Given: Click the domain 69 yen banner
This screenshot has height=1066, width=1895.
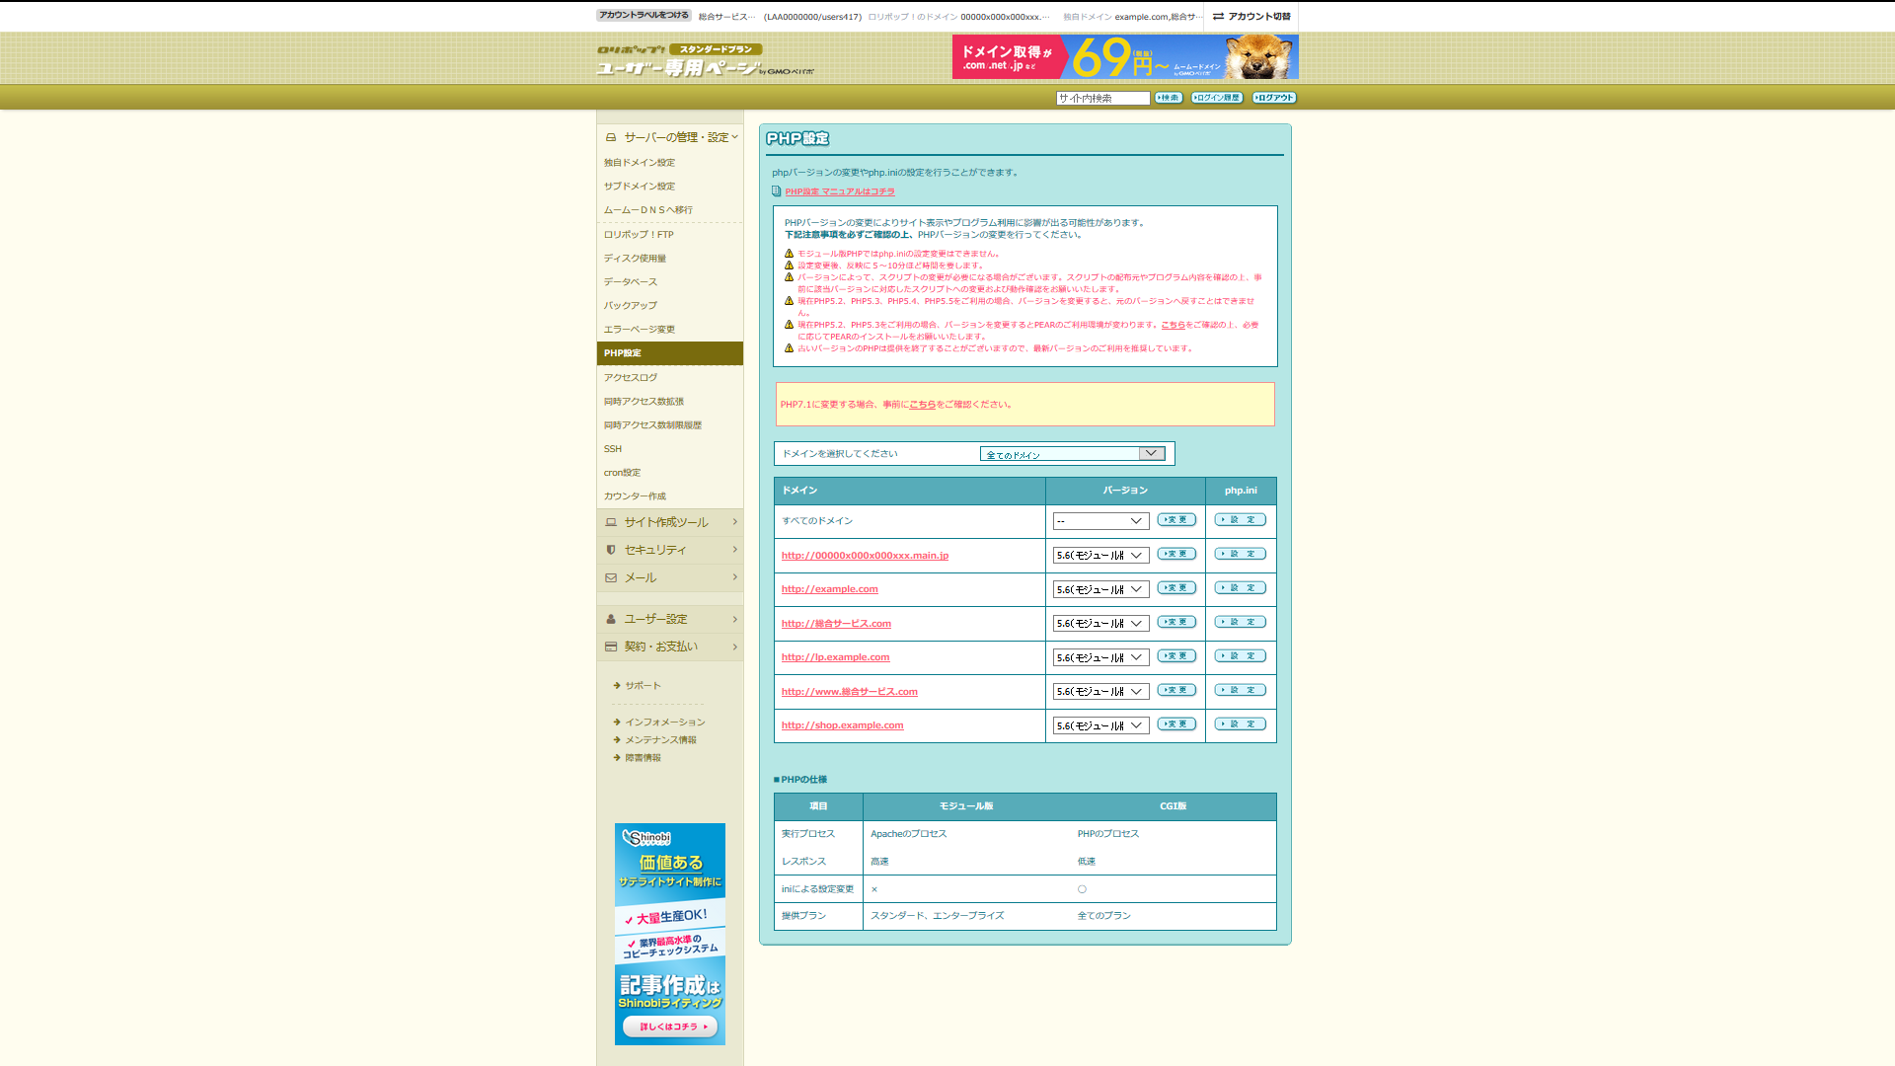Looking at the screenshot, I should pyautogui.click(x=1124, y=56).
